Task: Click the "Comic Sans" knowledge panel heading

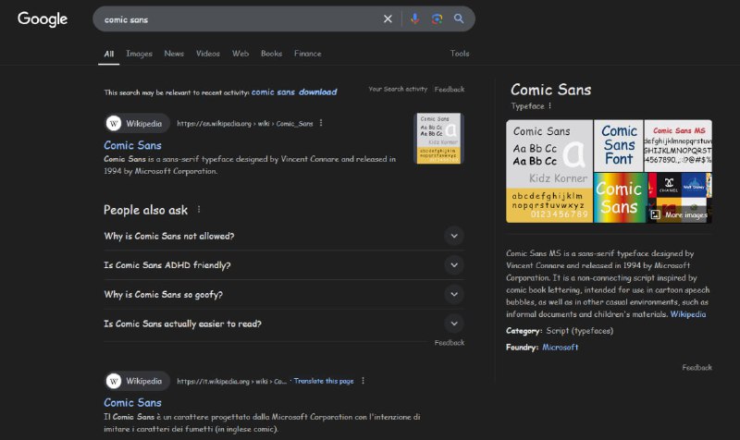Action: [550, 90]
